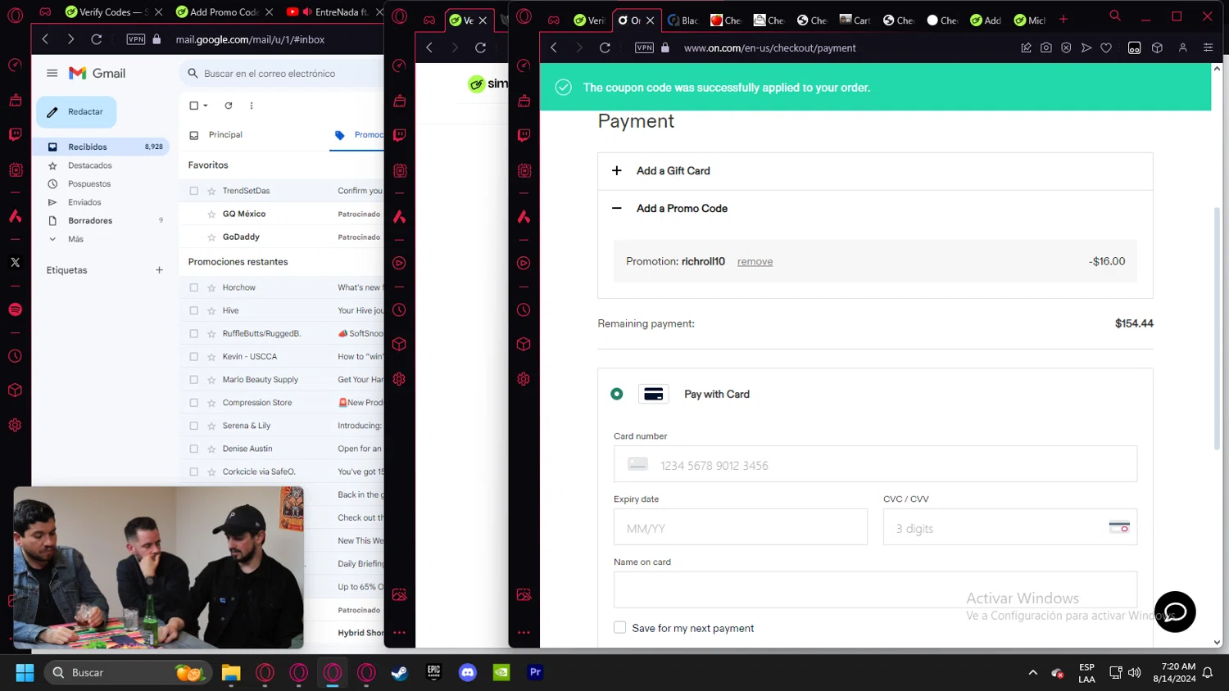Viewport: 1229px width, 691px height.
Task: Click the VPN badge in checkout address bar
Action: tap(645, 48)
